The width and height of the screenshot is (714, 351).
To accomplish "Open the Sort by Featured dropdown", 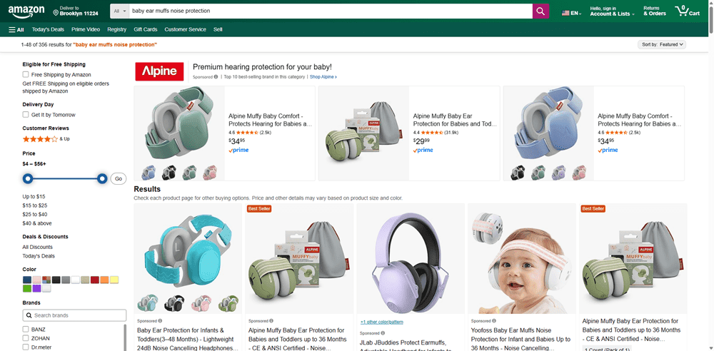I will (662, 44).
